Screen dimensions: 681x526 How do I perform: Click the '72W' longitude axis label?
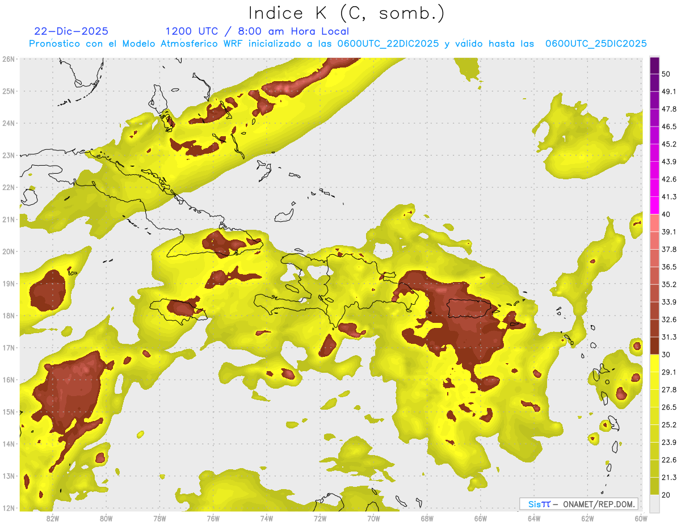[x=320, y=519]
